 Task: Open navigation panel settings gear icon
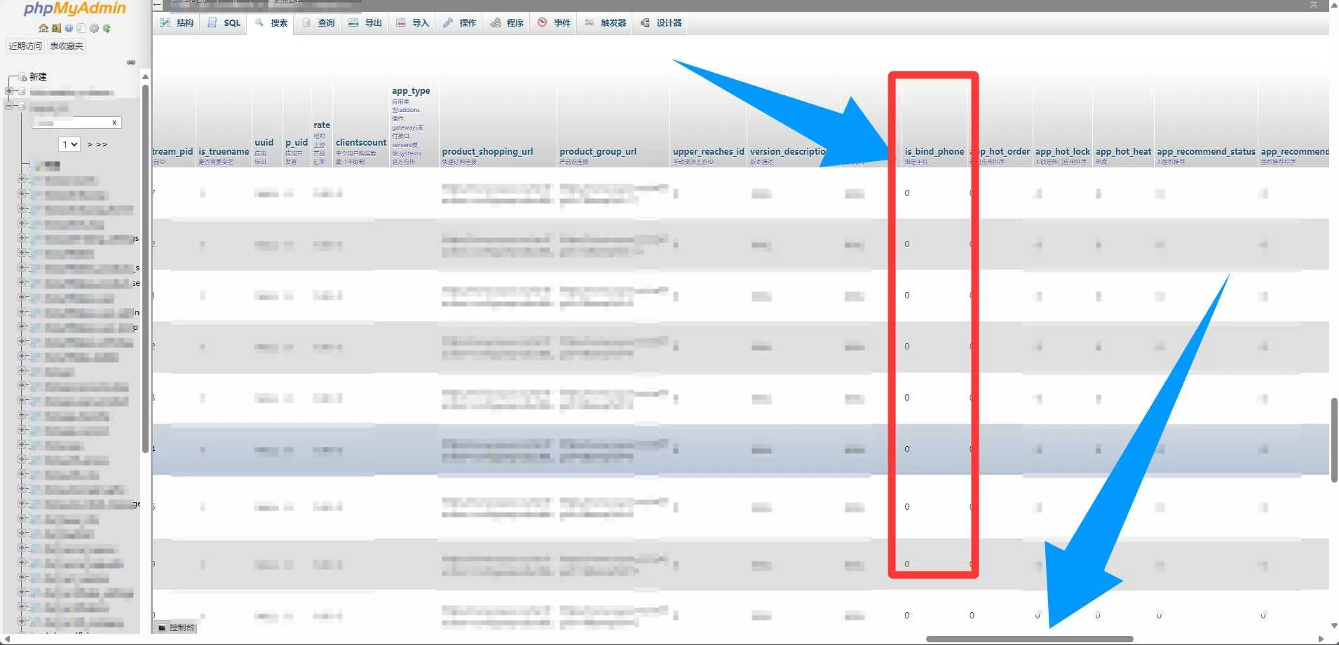pyautogui.click(x=94, y=28)
